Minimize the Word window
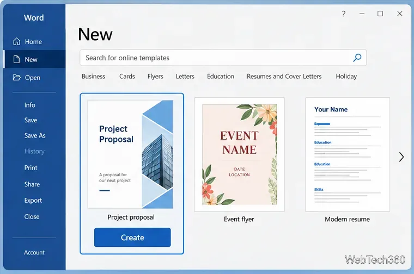The image size is (414, 274). click(x=362, y=14)
